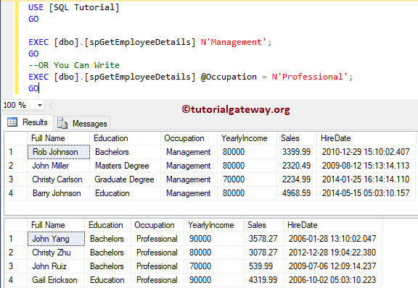Image resolution: width=418 pixels, height=288 pixels.
Task: Select the YearlyIncome header in first grid
Action: click(x=247, y=138)
